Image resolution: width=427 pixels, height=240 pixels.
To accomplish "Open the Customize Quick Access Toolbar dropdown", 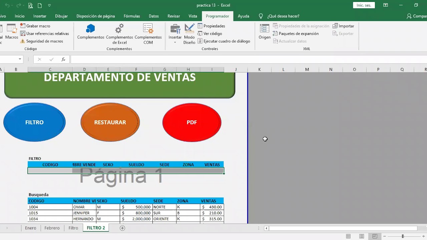I will pyautogui.click(x=49, y=5).
